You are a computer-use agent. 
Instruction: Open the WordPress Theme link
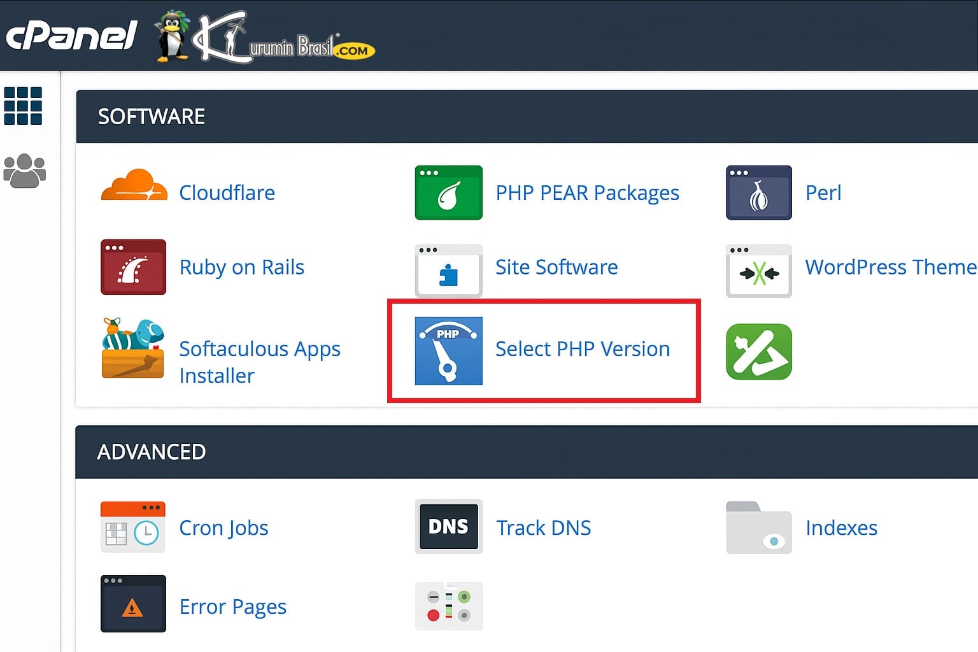(890, 267)
